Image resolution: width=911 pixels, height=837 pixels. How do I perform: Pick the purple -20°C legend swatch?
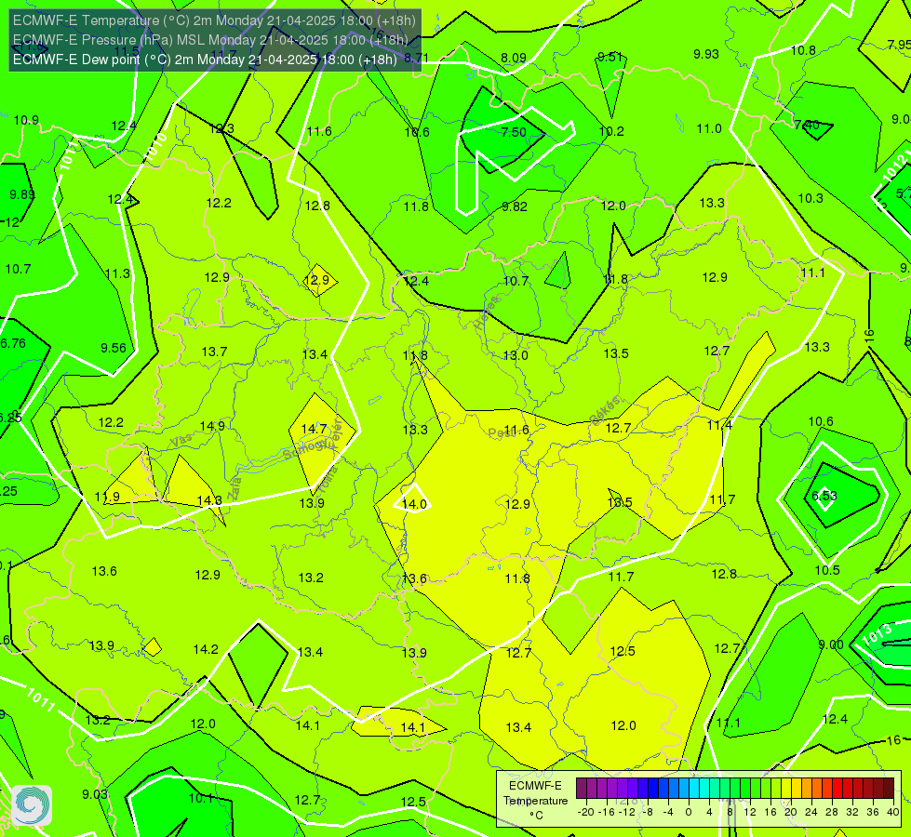point(582,789)
